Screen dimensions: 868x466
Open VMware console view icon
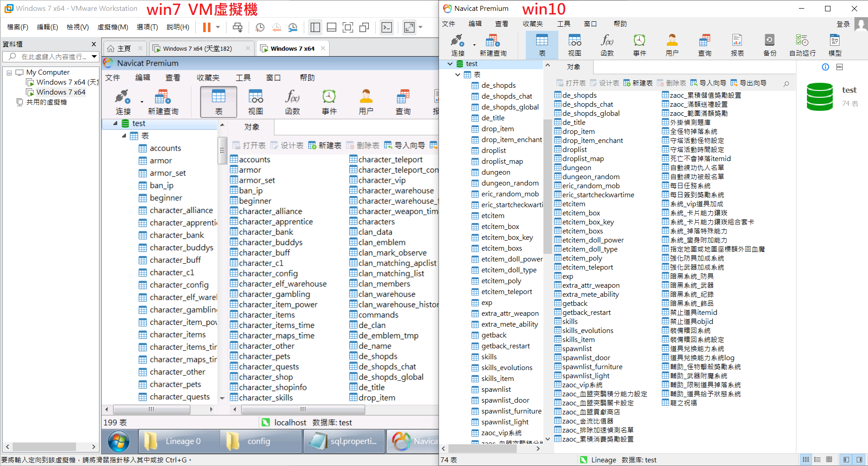pos(387,28)
